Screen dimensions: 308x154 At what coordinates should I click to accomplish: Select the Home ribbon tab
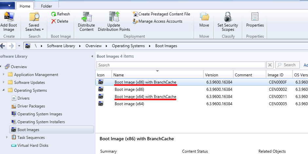[x=25, y=6]
